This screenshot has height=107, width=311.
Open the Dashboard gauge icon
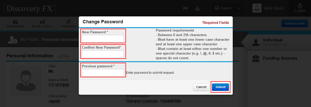pyautogui.click(x=15, y=22)
